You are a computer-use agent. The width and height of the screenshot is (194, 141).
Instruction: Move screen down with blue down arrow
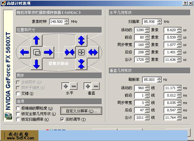coord(37,64)
